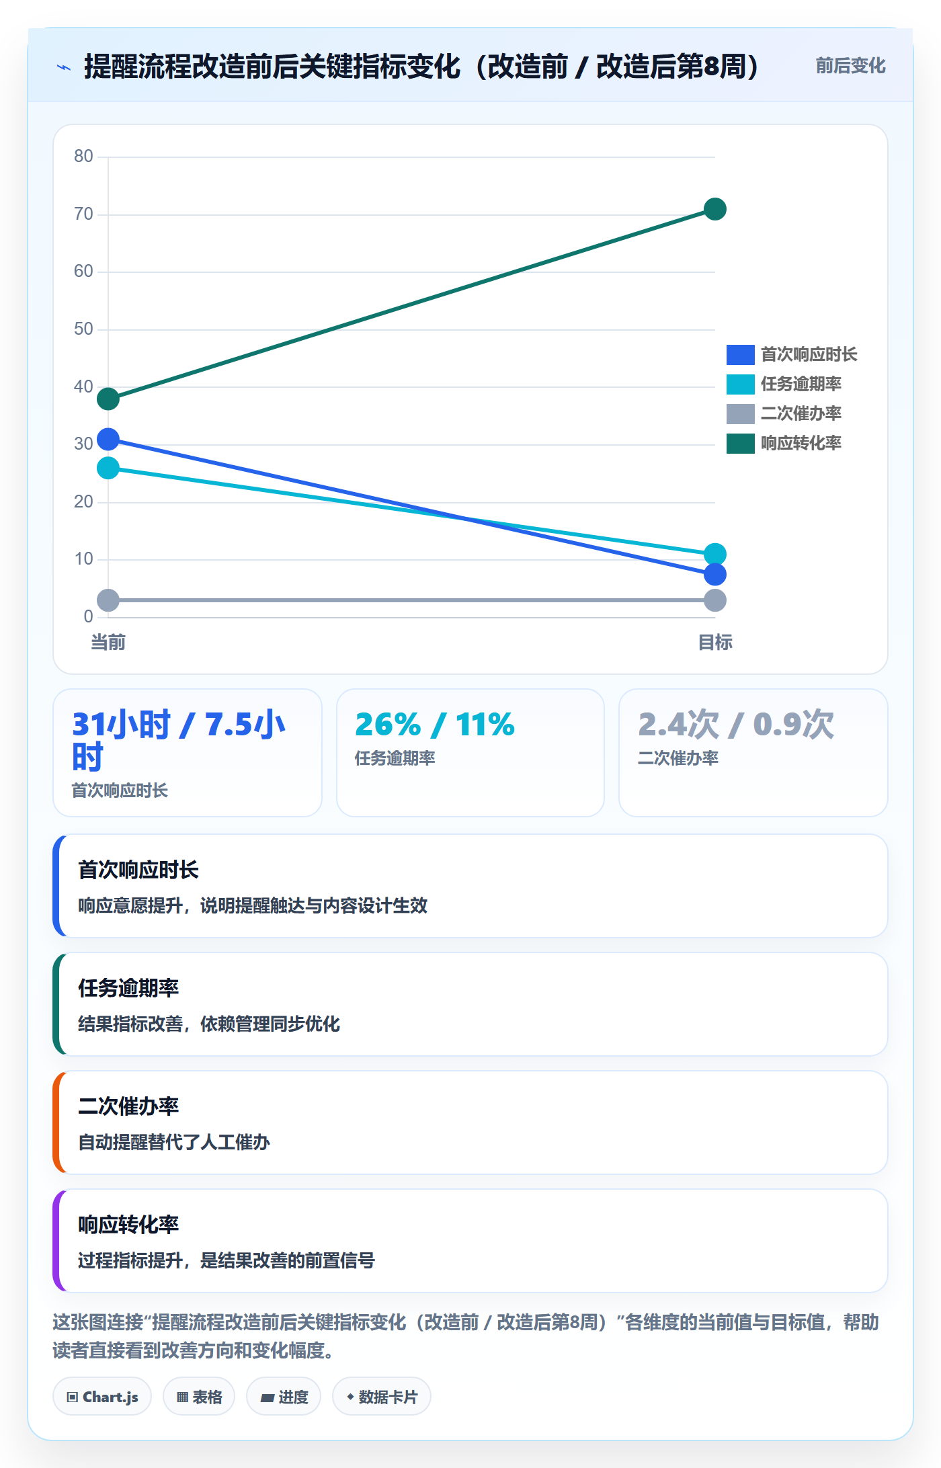Click the diamond icon in the 数据卡片 chip
The height and width of the screenshot is (1468, 941).
point(350,1397)
